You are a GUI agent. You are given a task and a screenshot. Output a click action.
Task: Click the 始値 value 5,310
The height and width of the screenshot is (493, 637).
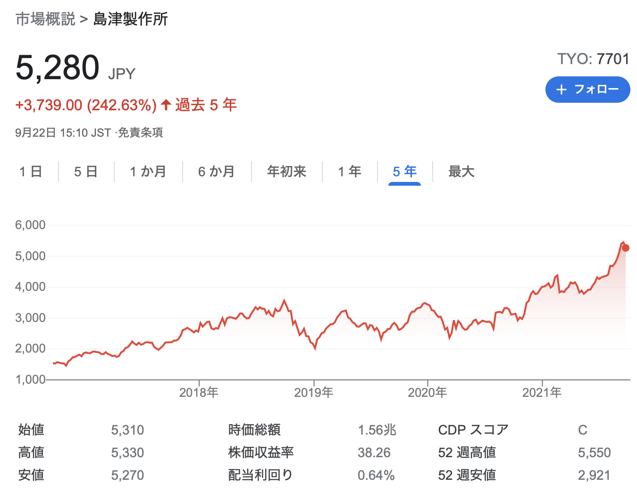[x=127, y=430]
